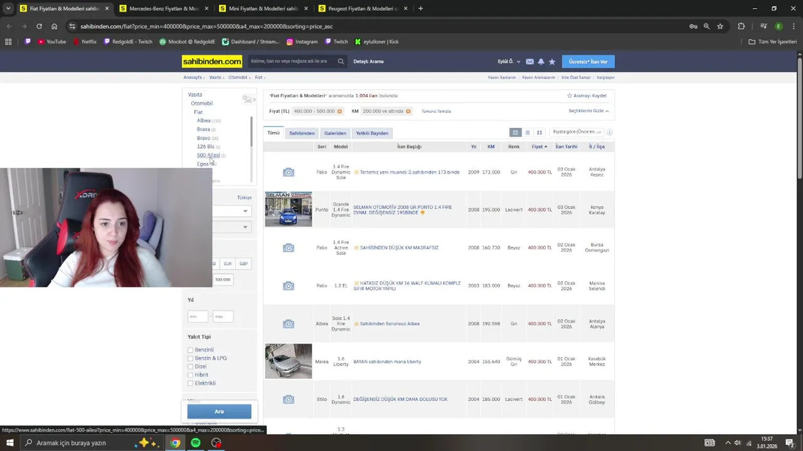Image resolution: width=803 pixels, height=451 pixels.
Task: Open the notifications bell icon
Action: (541, 61)
